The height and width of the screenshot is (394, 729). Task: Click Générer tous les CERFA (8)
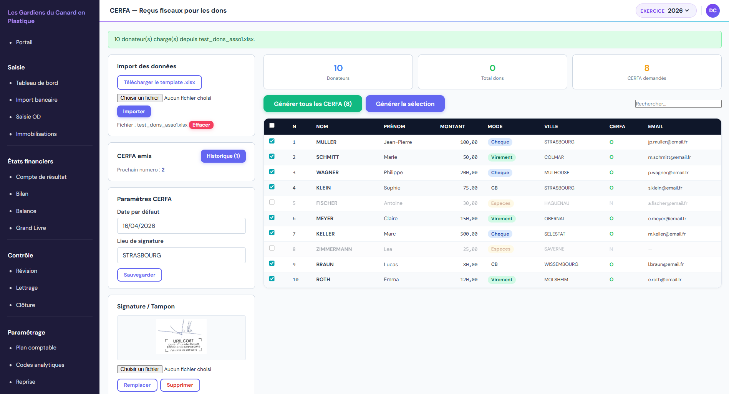point(312,104)
